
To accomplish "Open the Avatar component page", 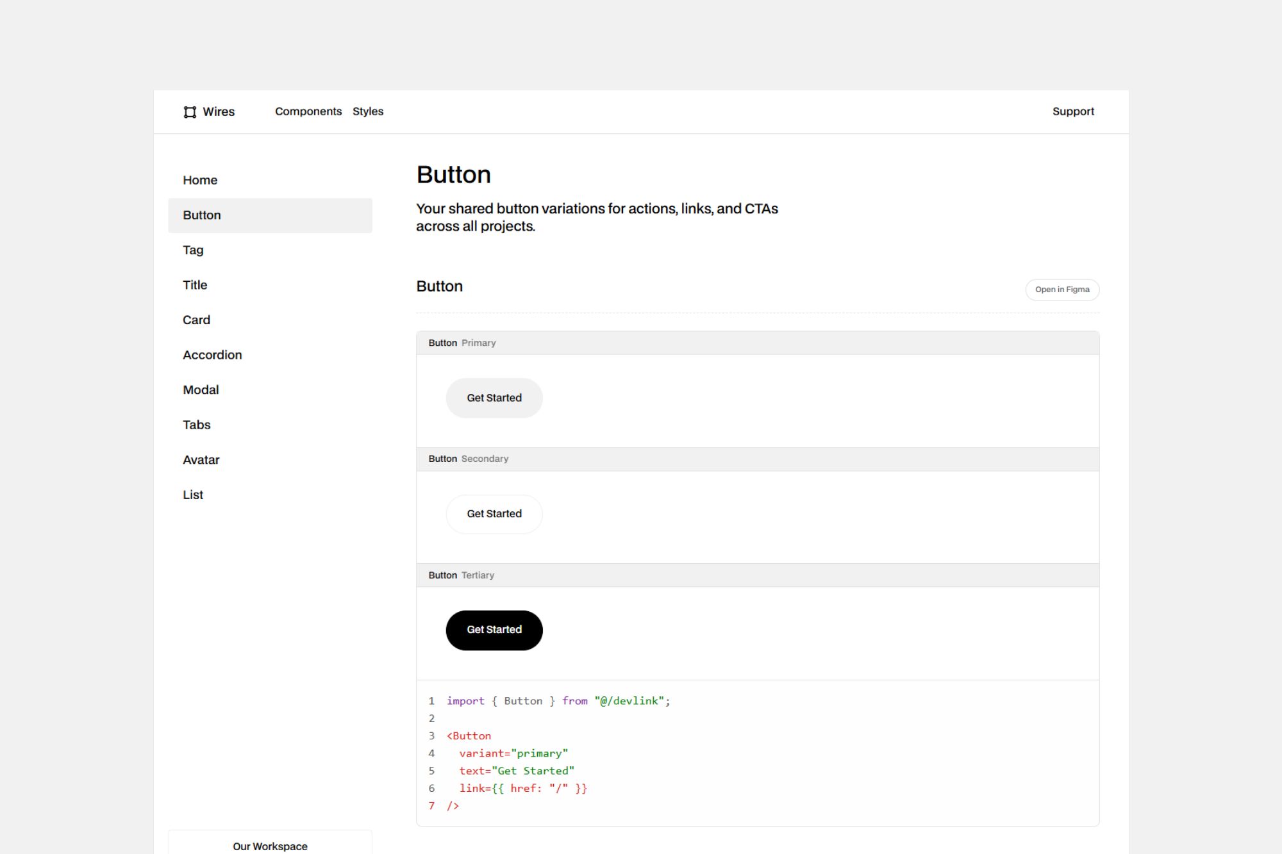I will 201,460.
